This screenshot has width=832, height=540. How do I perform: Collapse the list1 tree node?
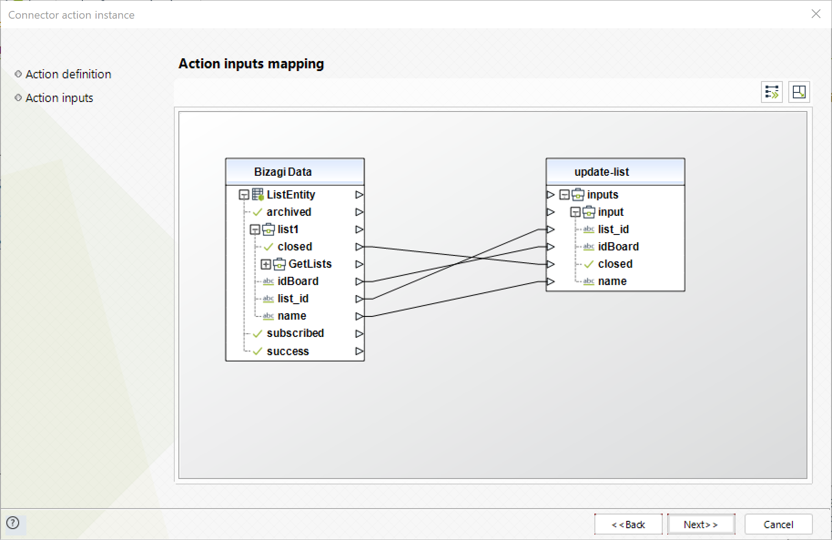pyautogui.click(x=255, y=229)
